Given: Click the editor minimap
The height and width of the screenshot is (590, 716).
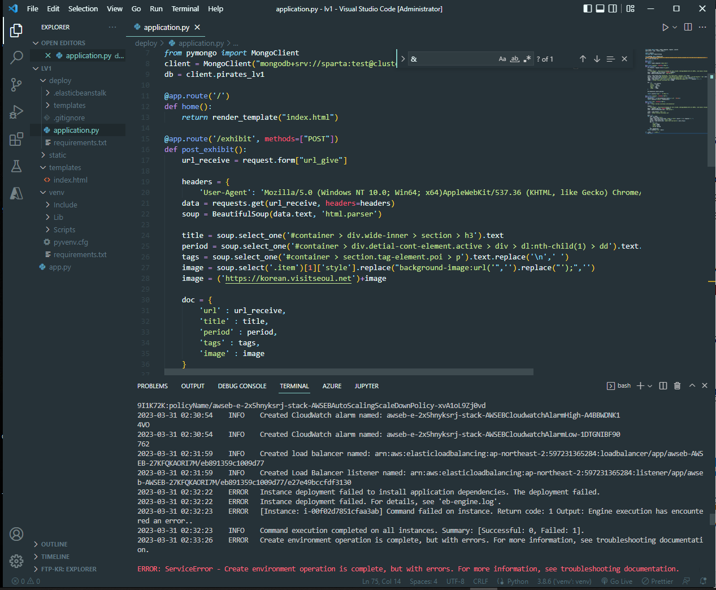Looking at the screenshot, I should (x=675, y=90).
